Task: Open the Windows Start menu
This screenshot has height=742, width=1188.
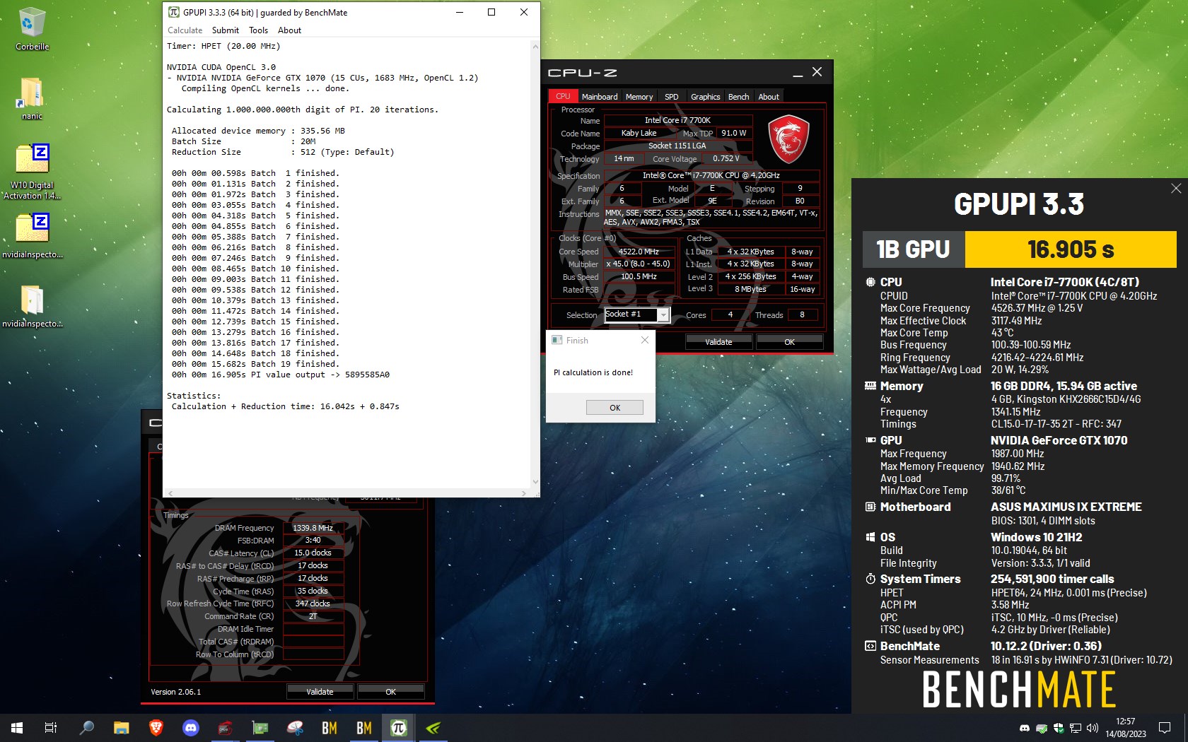Action: click(17, 727)
